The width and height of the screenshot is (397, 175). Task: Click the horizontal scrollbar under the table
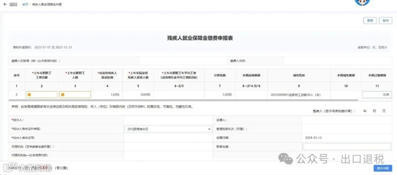tap(183, 100)
